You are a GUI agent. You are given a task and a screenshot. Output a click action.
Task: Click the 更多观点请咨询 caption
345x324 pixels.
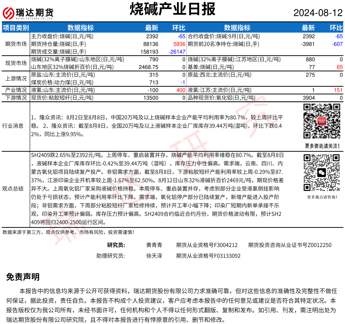tap(322, 197)
